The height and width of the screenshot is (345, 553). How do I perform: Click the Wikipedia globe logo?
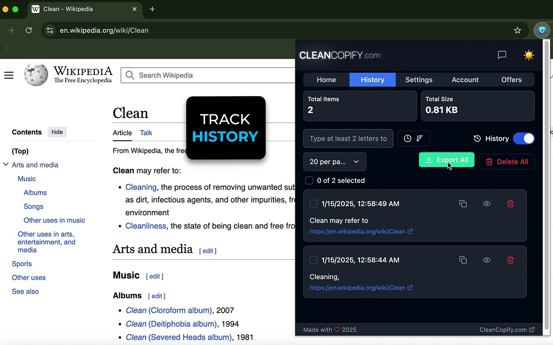36,75
